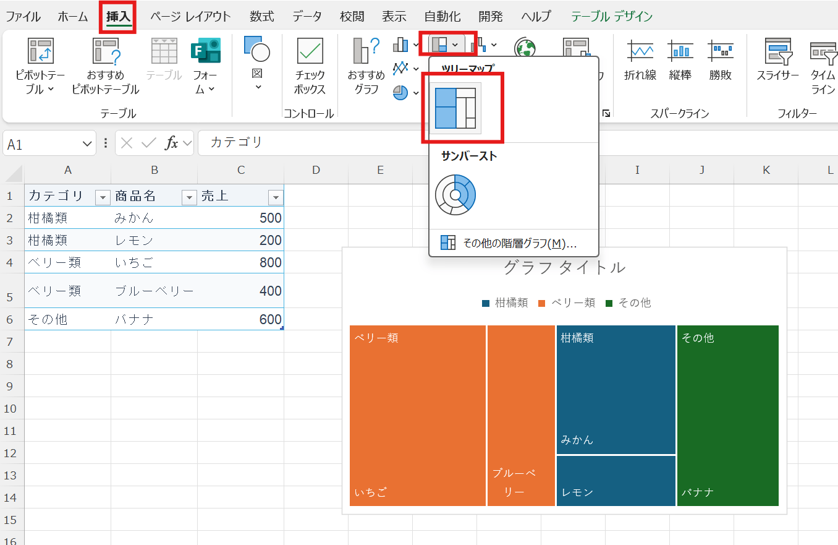This screenshot has width=838, height=545.
Task: Open the Recommended PivotTables (おすすめピボットテーブル) tool
Action: tap(105, 52)
